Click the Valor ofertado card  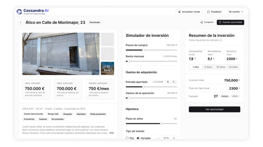(x=36, y=89)
